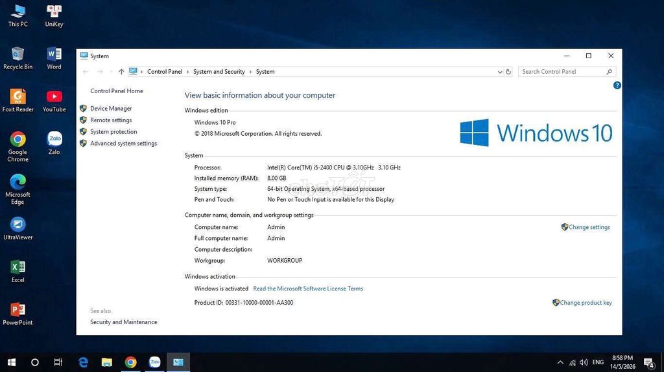Launch Word from the desktop
Screen dimensions: 664x372
point(54,58)
